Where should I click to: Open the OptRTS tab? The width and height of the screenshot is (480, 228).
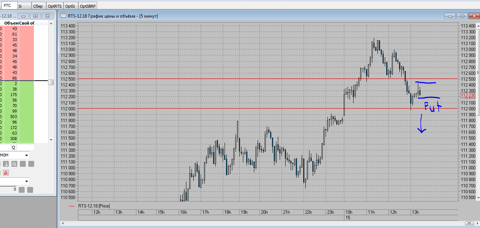(55, 6)
